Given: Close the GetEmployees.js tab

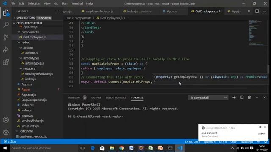Looking at the screenshot, I should [x=220, y=11].
